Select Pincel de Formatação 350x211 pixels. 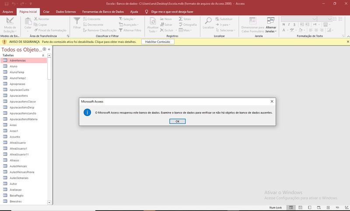pos(50,30)
